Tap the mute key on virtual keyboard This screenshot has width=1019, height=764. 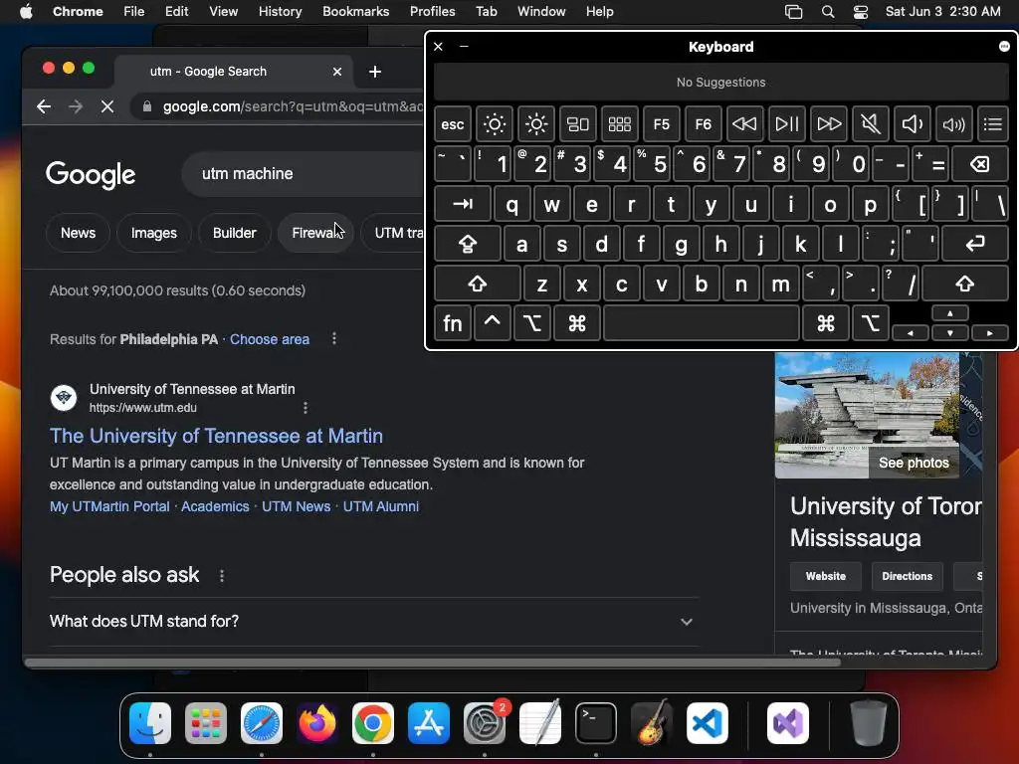click(x=870, y=124)
